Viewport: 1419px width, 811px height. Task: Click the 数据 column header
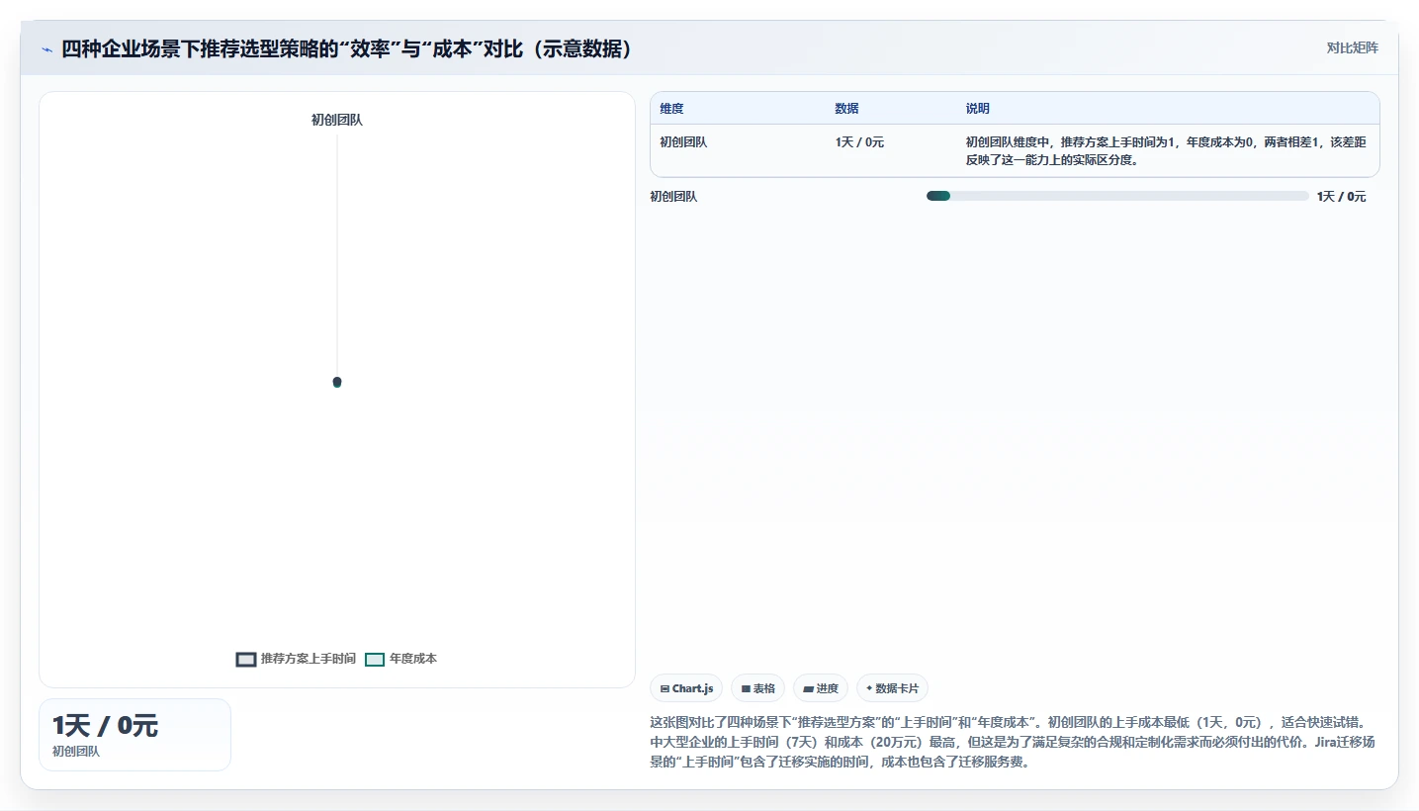[x=846, y=109]
